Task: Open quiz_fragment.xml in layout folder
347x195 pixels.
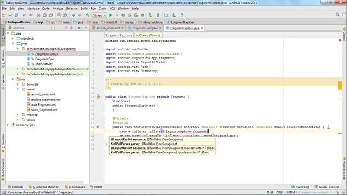Action: (x=44, y=105)
